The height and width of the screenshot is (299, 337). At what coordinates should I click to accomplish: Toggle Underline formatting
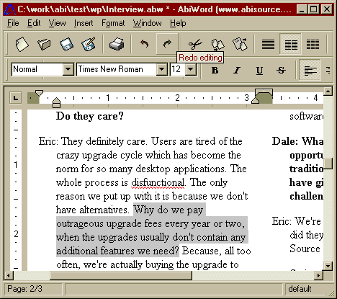pyautogui.click(x=259, y=71)
